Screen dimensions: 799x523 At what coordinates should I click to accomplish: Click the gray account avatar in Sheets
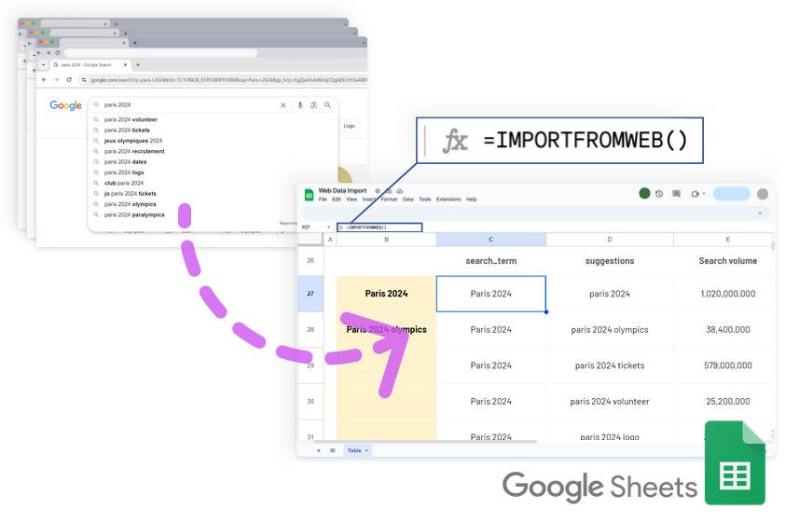point(763,194)
